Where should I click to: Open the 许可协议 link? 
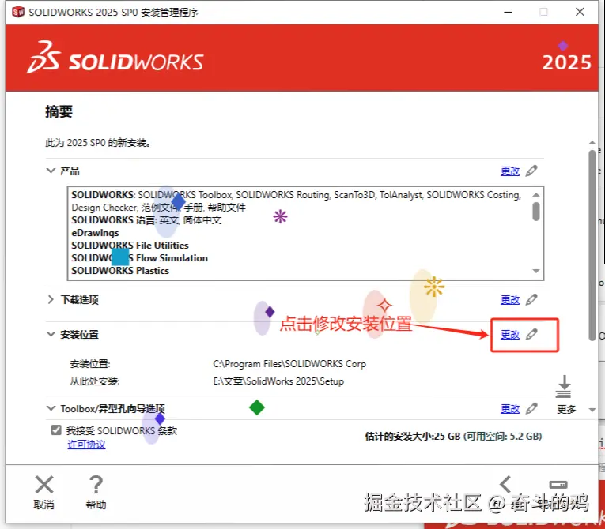86,445
